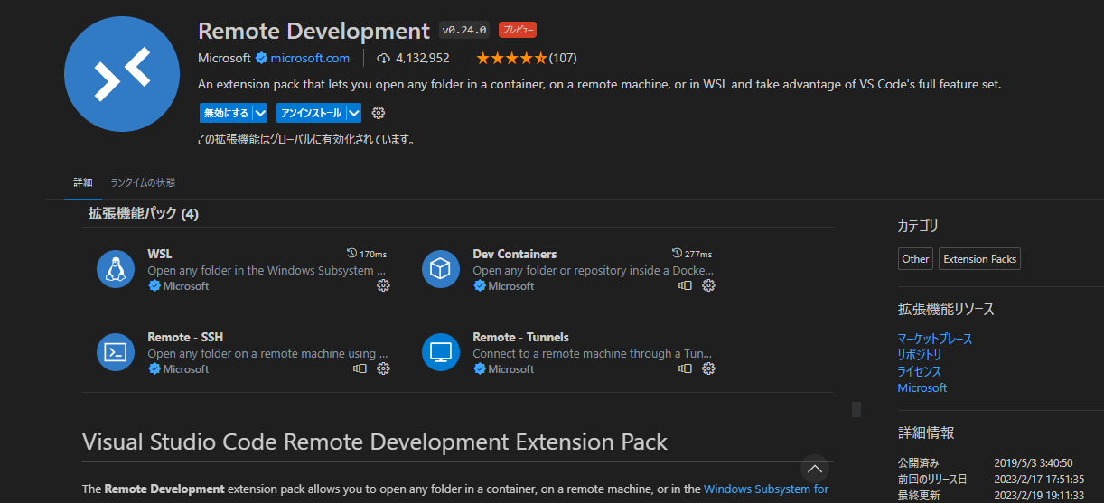Image resolution: width=1104 pixels, height=503 pixels.
Task: Open the WSL extension penguin icon
Action: click(115, 269)
